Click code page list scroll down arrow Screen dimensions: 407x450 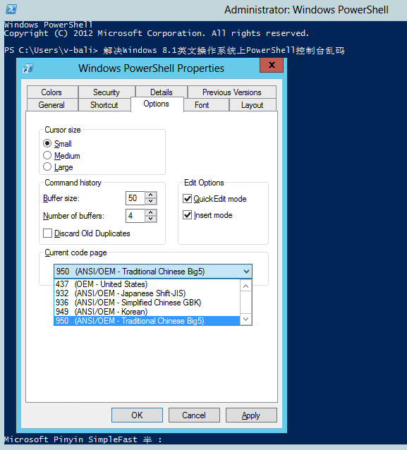(246, 319)
